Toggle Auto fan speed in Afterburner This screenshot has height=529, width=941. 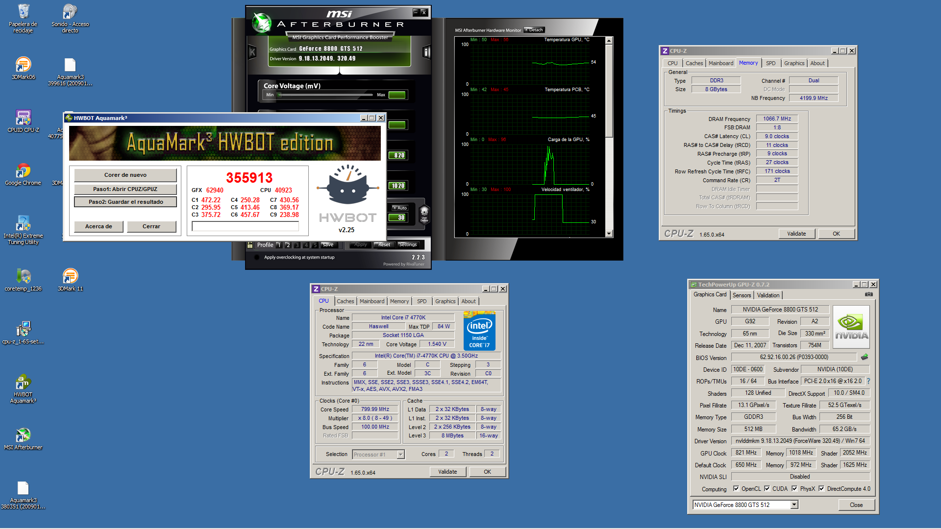399,208
